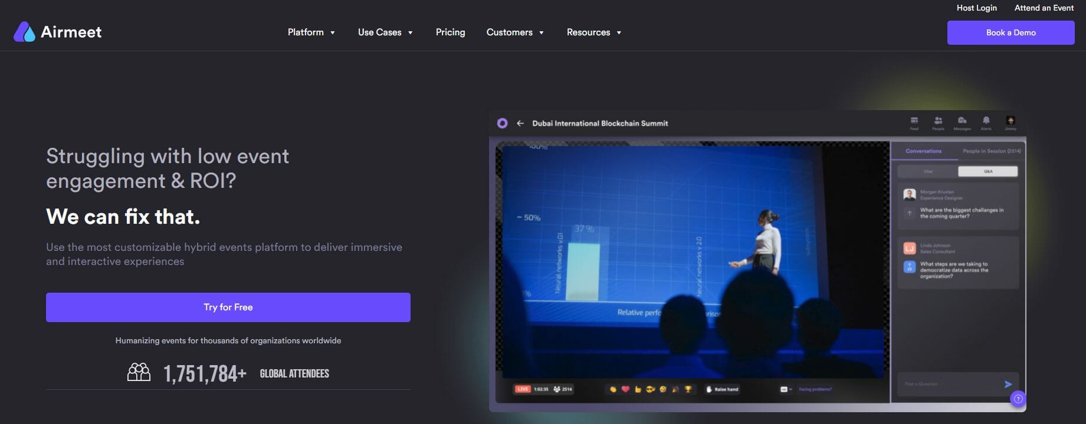1086x424 pixels.
Task: Click the 1:02:35 live timer
Action: click(x=541, y=389)
